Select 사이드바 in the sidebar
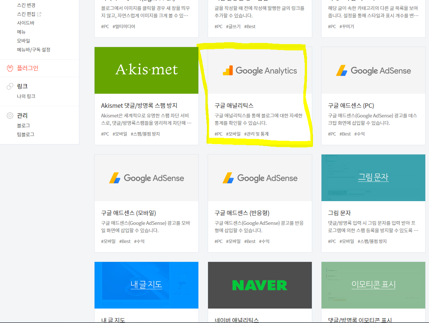 26,23
